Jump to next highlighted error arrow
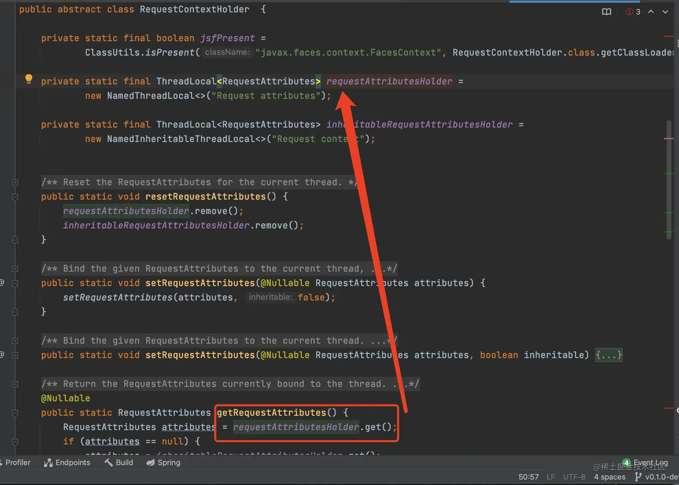679x485 pixels. (x=665, y=12)
